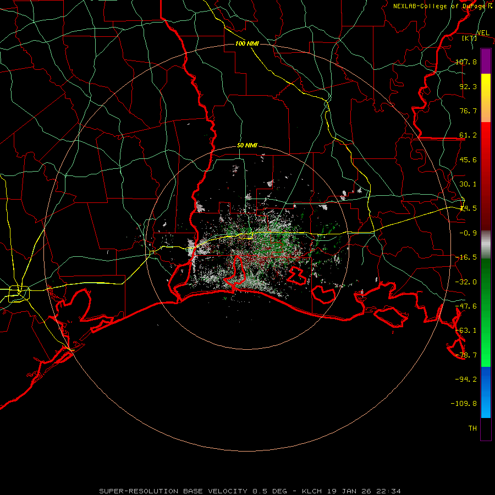Pick the blue segment of the color bar

click(x=486, y=392)
